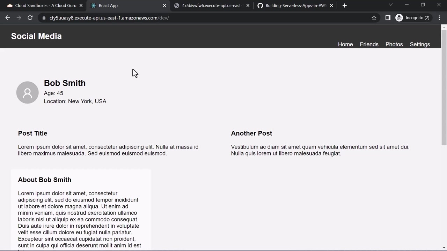
Task: Open the Photos nav link
Action: coord(394,44)
